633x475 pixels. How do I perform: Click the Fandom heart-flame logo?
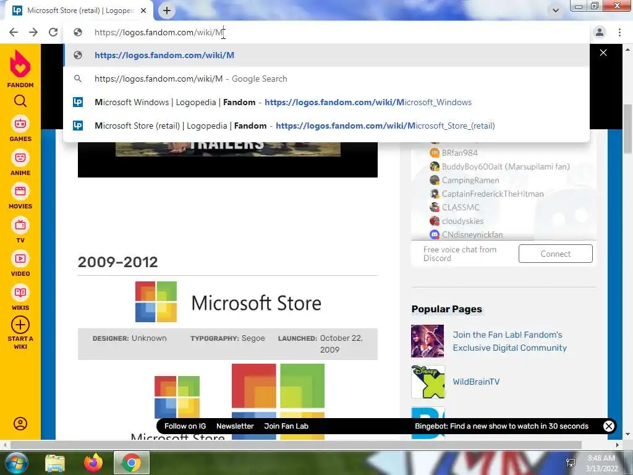pyautogui.click(x=20, y=64)
